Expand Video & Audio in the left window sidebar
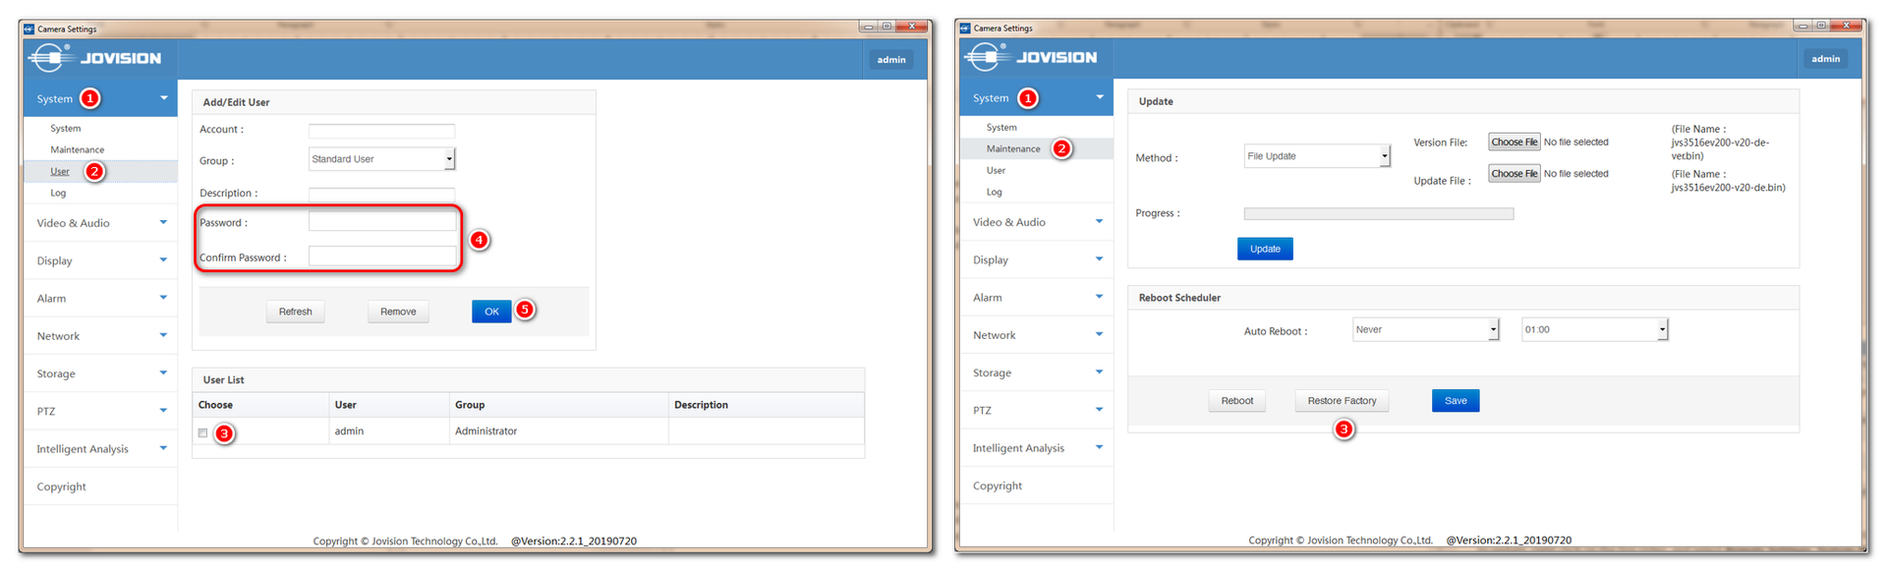The height and width of the screenshot is (572, 1887). (100, 223)
